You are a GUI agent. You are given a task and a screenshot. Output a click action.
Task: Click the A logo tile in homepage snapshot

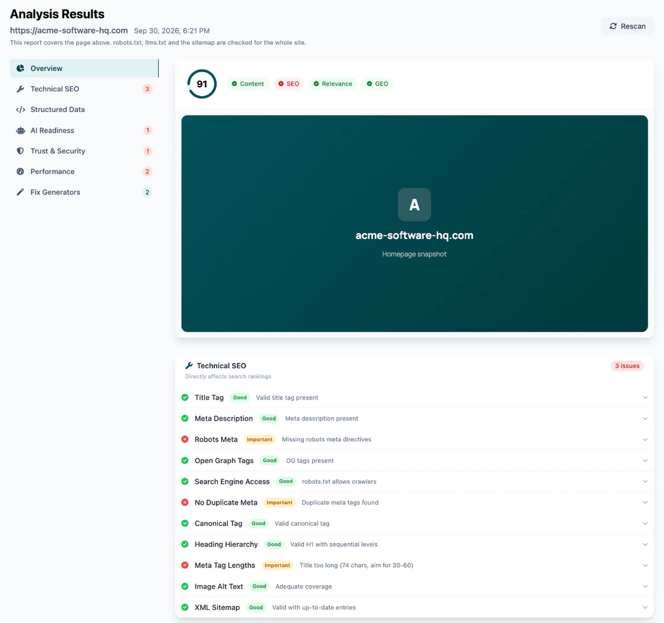click(x=414, y=204)
